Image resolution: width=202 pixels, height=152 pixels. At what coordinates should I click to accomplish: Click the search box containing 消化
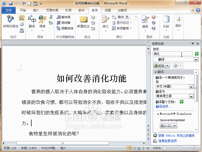[172, 53]
